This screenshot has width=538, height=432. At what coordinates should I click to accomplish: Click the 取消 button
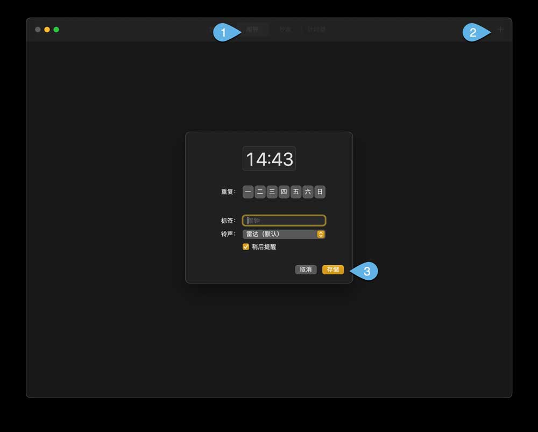tap(306, 270)
